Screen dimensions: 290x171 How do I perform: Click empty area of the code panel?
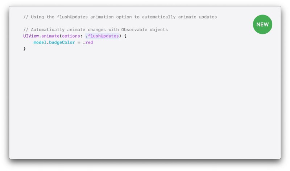tap(145, 104)
